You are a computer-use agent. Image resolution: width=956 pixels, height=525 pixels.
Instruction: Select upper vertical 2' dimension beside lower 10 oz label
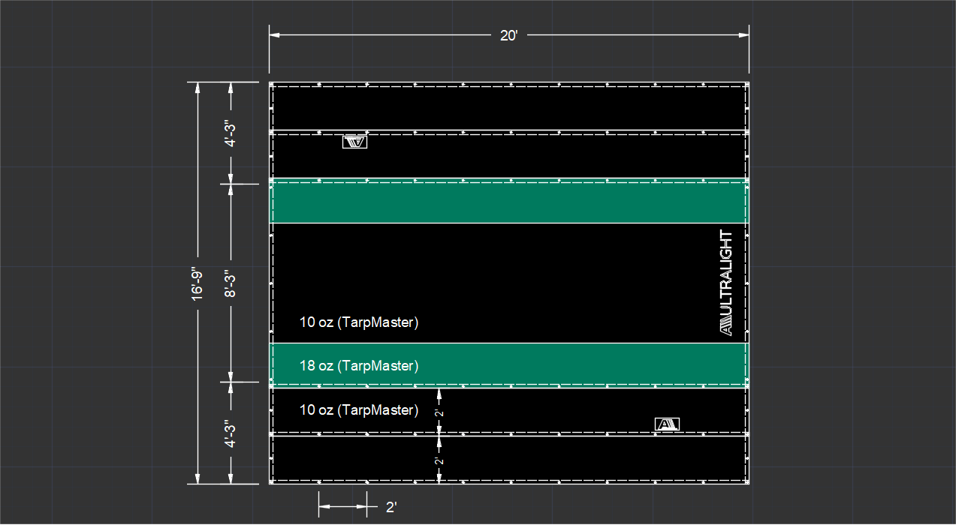(440, 412)
